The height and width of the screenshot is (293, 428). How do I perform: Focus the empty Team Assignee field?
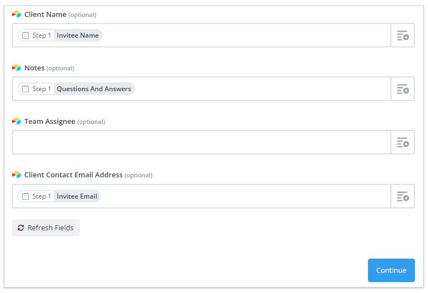tap(201, 142)
